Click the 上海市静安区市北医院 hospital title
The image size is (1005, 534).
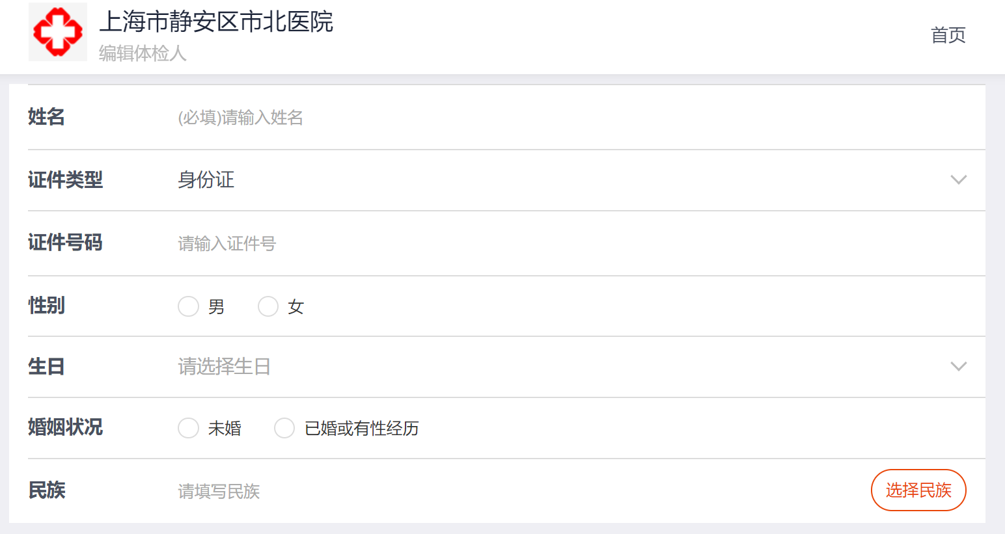tap(216, 22)
